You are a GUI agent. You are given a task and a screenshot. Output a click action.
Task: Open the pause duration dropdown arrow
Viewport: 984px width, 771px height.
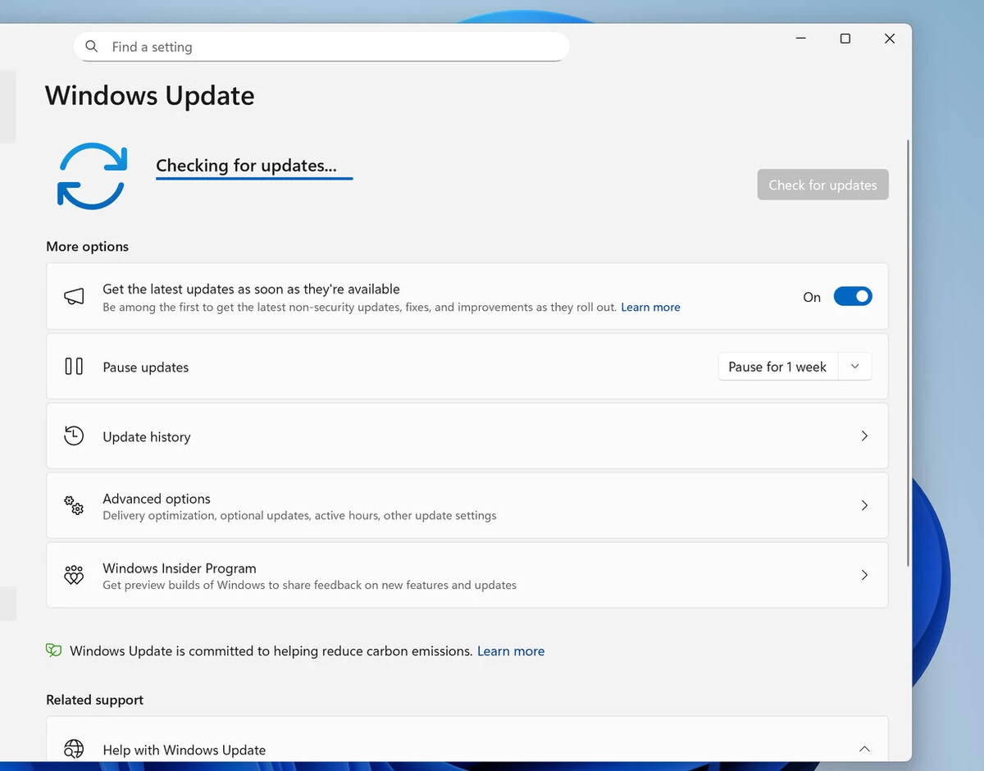(854, 367)
